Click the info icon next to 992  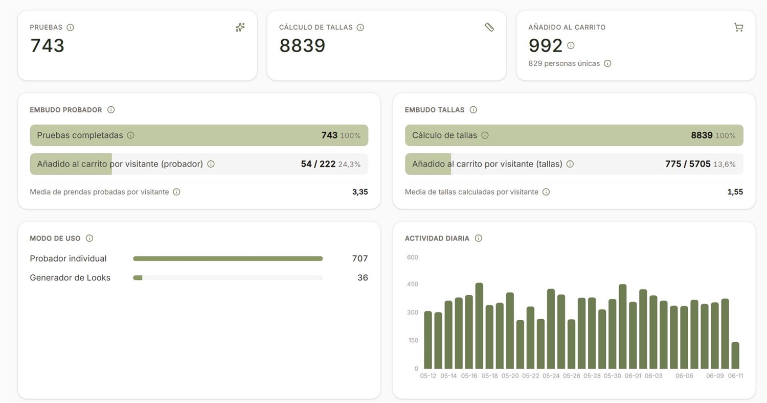(571, 45)
